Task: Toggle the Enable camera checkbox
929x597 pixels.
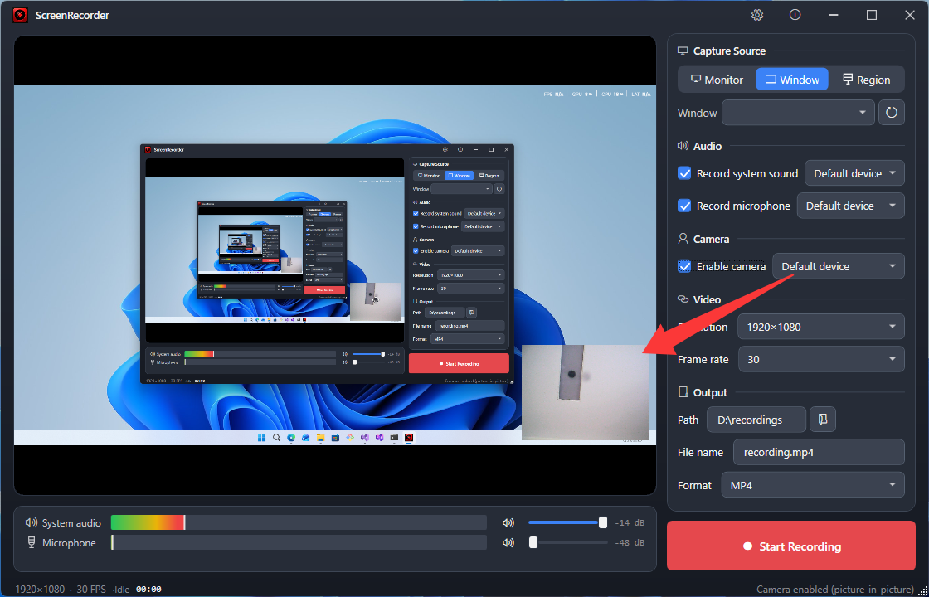Action: coord(684,266)
